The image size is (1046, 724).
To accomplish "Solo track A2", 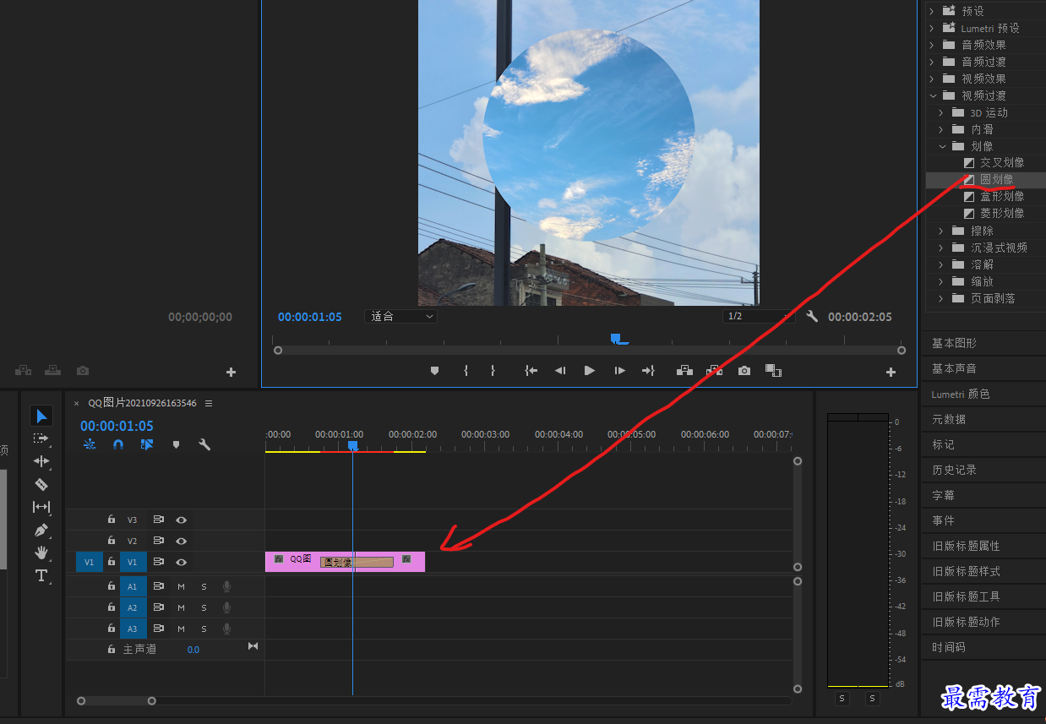I will 204,607.
